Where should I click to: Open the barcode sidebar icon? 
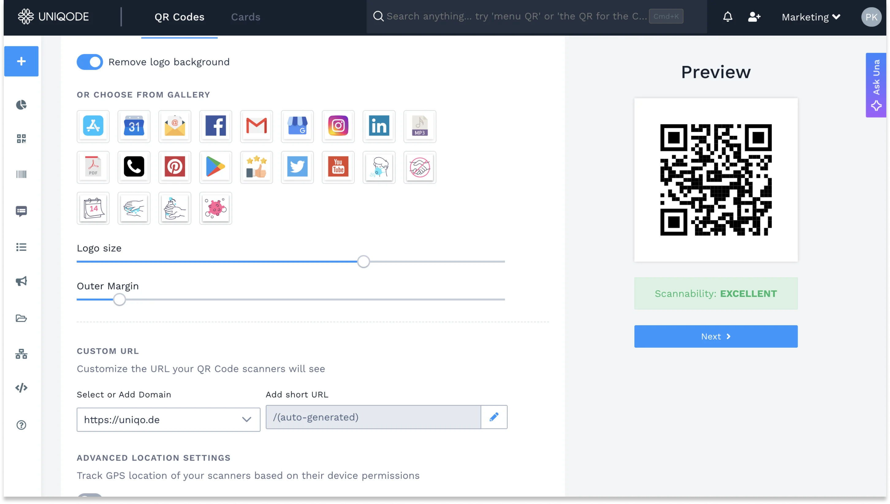tap(21, 174)
